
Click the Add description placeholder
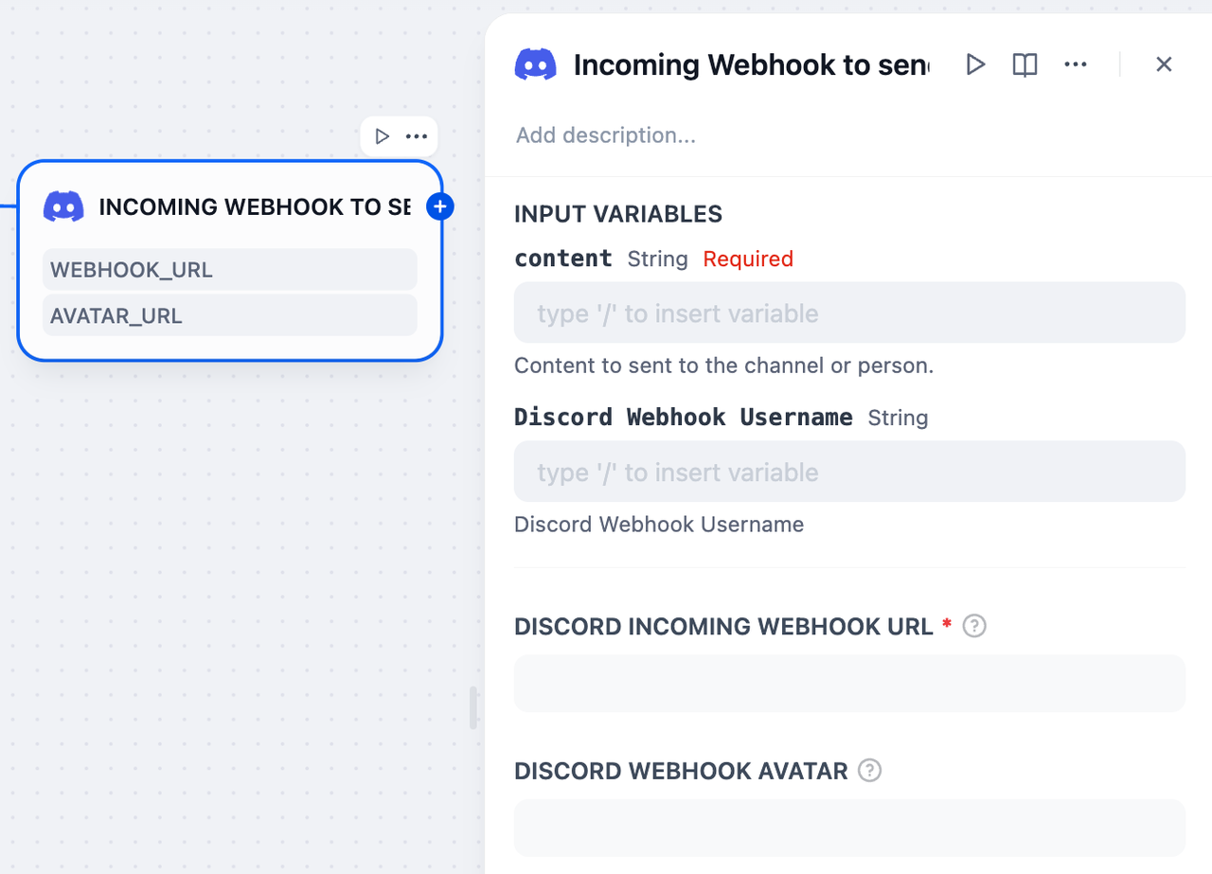coord(606,135)
